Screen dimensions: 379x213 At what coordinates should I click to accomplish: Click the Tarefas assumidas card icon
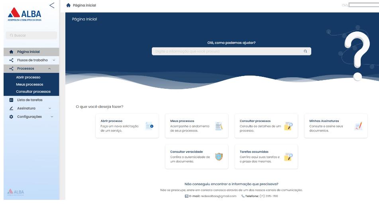(x=288, y=157)
